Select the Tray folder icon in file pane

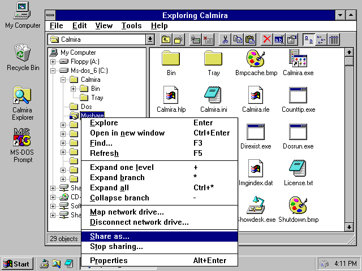pyautogui.click(x=213, y=59)
